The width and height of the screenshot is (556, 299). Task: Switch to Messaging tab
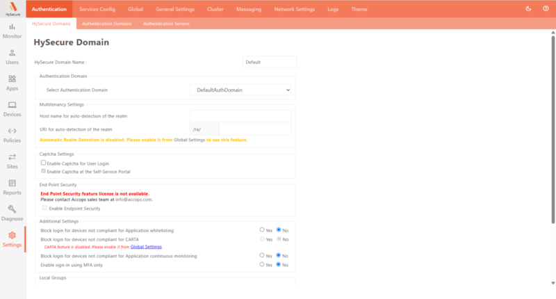[249, 9]
